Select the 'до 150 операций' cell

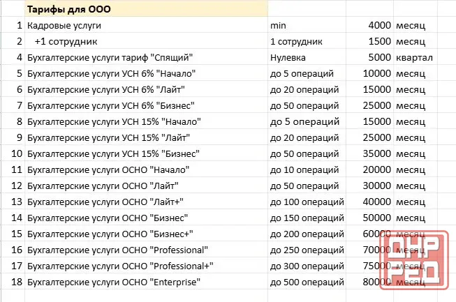click(307, 218)
